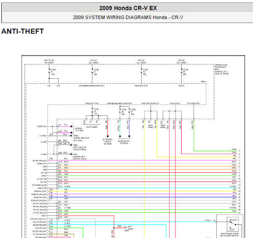Click the Fuse 19 15A label
This screenshot has width=253, height=238.
click(145, 72)
